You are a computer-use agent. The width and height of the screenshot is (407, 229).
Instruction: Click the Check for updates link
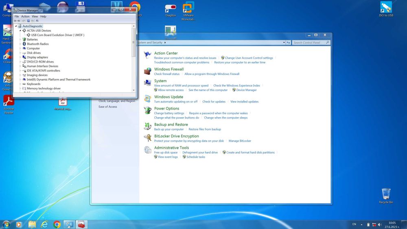tap(214, 102)
